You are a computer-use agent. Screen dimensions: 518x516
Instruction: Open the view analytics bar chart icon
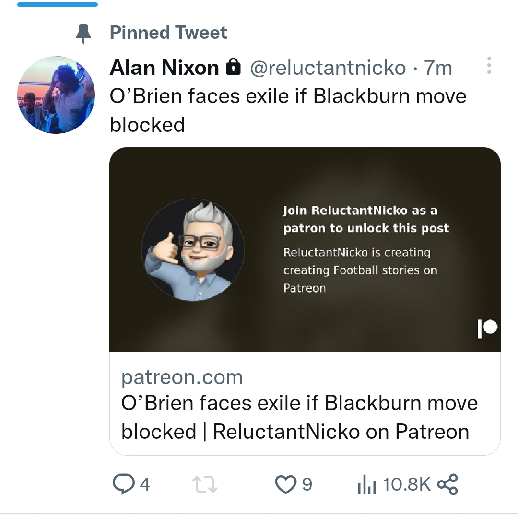[x=367, y=484]
